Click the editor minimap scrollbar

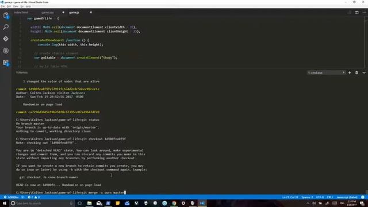[x=366, y=42]
